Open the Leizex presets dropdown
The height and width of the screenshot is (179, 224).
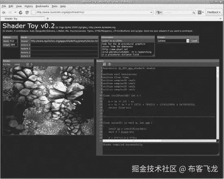pos(173,41)
